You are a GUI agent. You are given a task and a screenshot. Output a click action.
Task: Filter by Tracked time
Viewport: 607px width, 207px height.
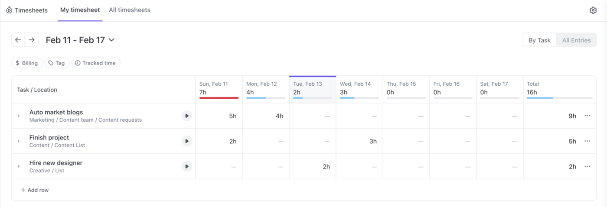point(95,63)
